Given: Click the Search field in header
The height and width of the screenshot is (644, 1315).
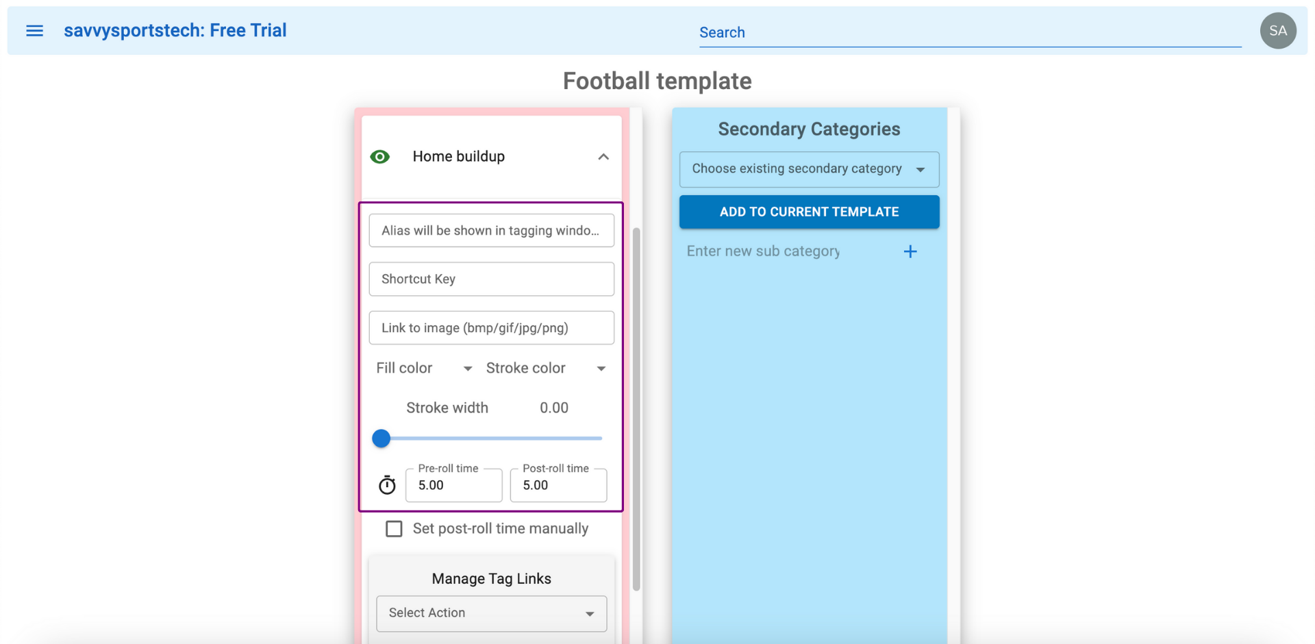Looking at the screenshot, I should (970, 32).
